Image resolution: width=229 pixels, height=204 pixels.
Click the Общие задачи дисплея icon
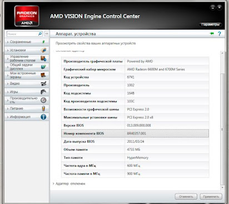point(43,67)
